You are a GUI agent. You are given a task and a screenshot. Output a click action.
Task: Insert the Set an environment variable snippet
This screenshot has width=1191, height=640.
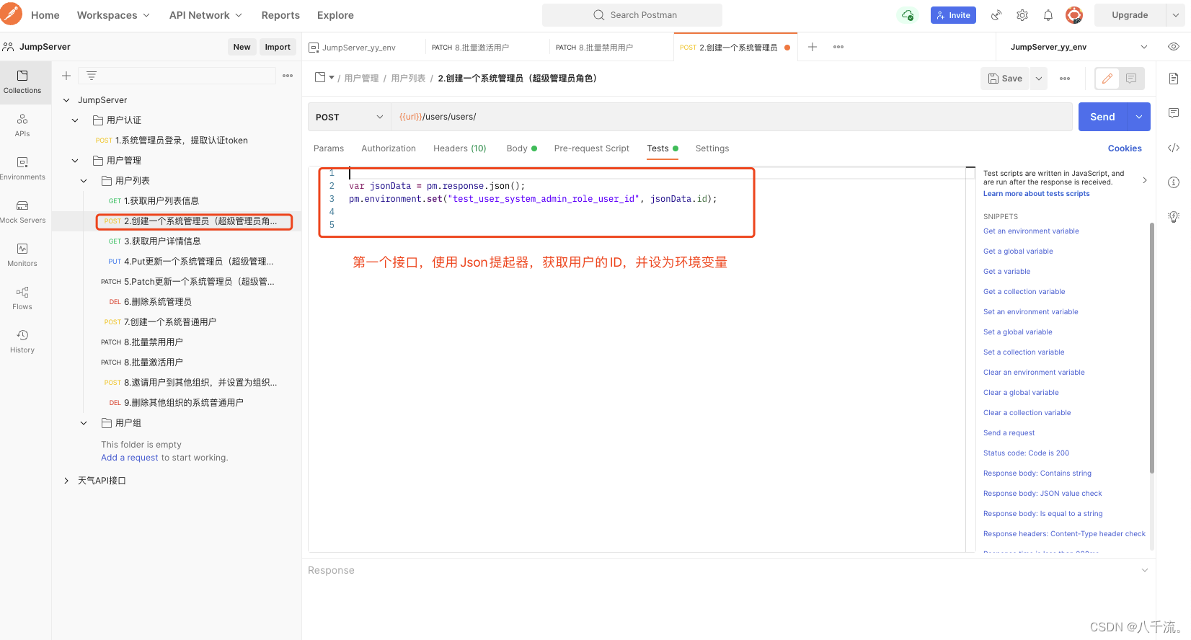click(x=1031, y=312)
